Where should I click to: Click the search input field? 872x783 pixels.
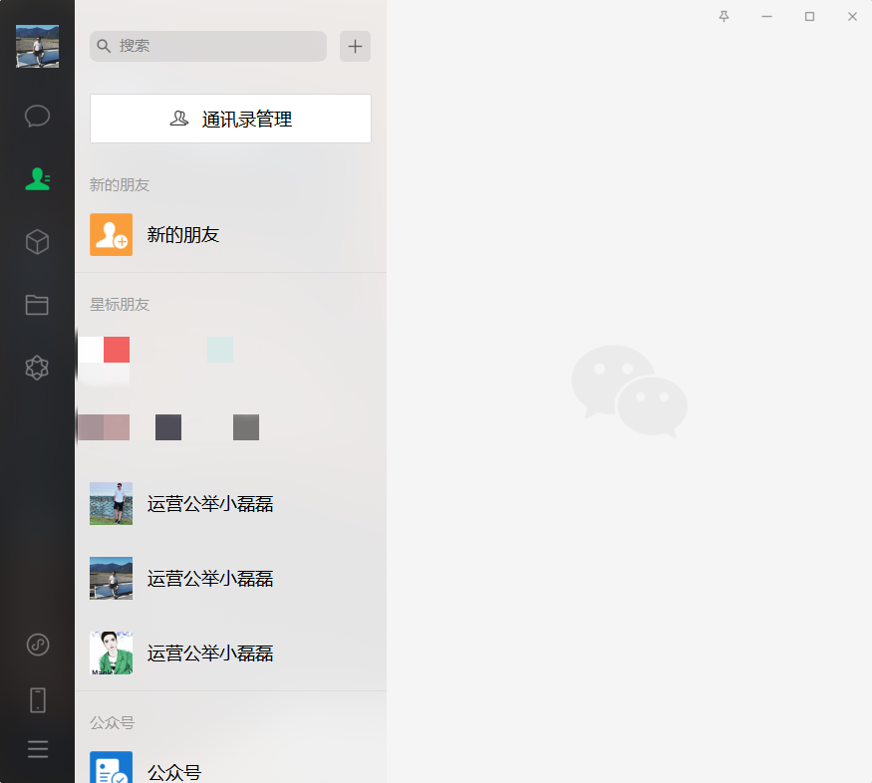pos(208,46)
